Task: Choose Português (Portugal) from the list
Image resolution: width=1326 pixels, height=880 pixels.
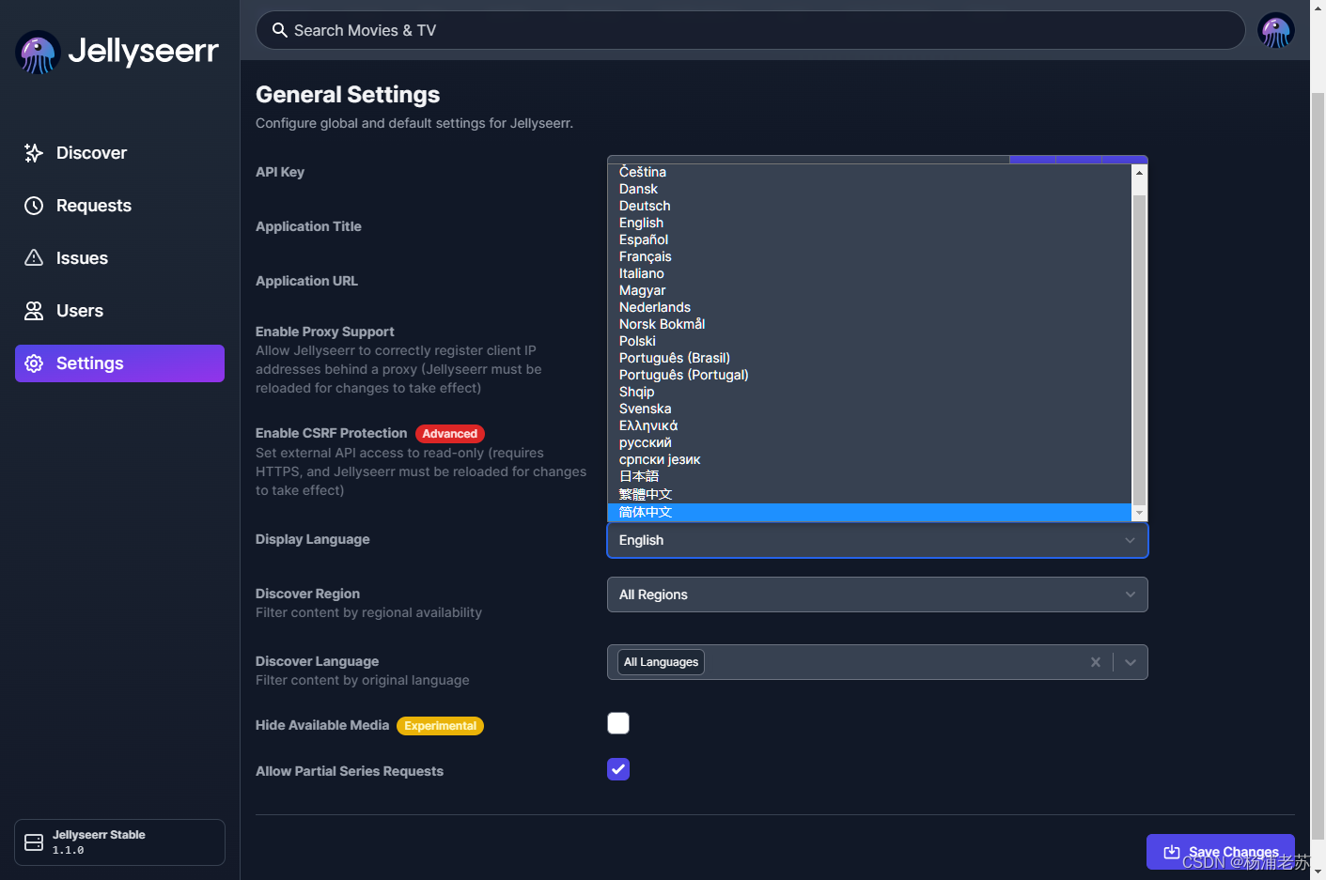Action: click(x=869, y=375)
